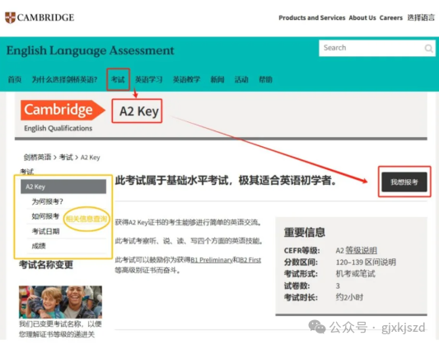Go to 首页 home tab
Screen dimensions: 439x345
click(15, 80)
